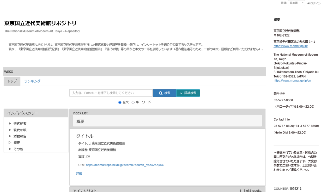Switch to the トップ tab
The width and height of the screenshot is (323, 192).
click(x=12, y=81)
